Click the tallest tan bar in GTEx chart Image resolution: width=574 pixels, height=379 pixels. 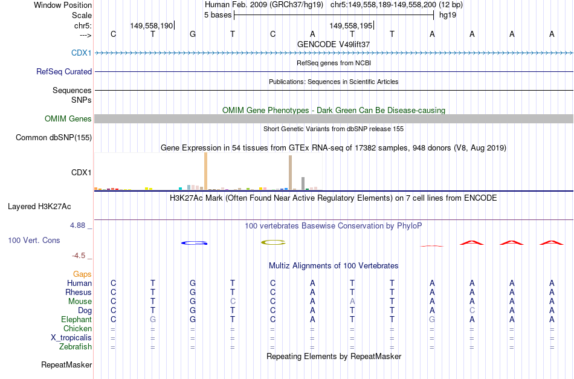click(x=205, y=171)
